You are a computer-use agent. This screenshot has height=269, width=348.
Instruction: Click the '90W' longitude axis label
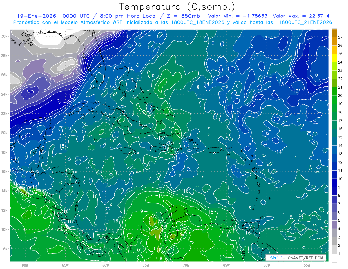coord(25,266)
